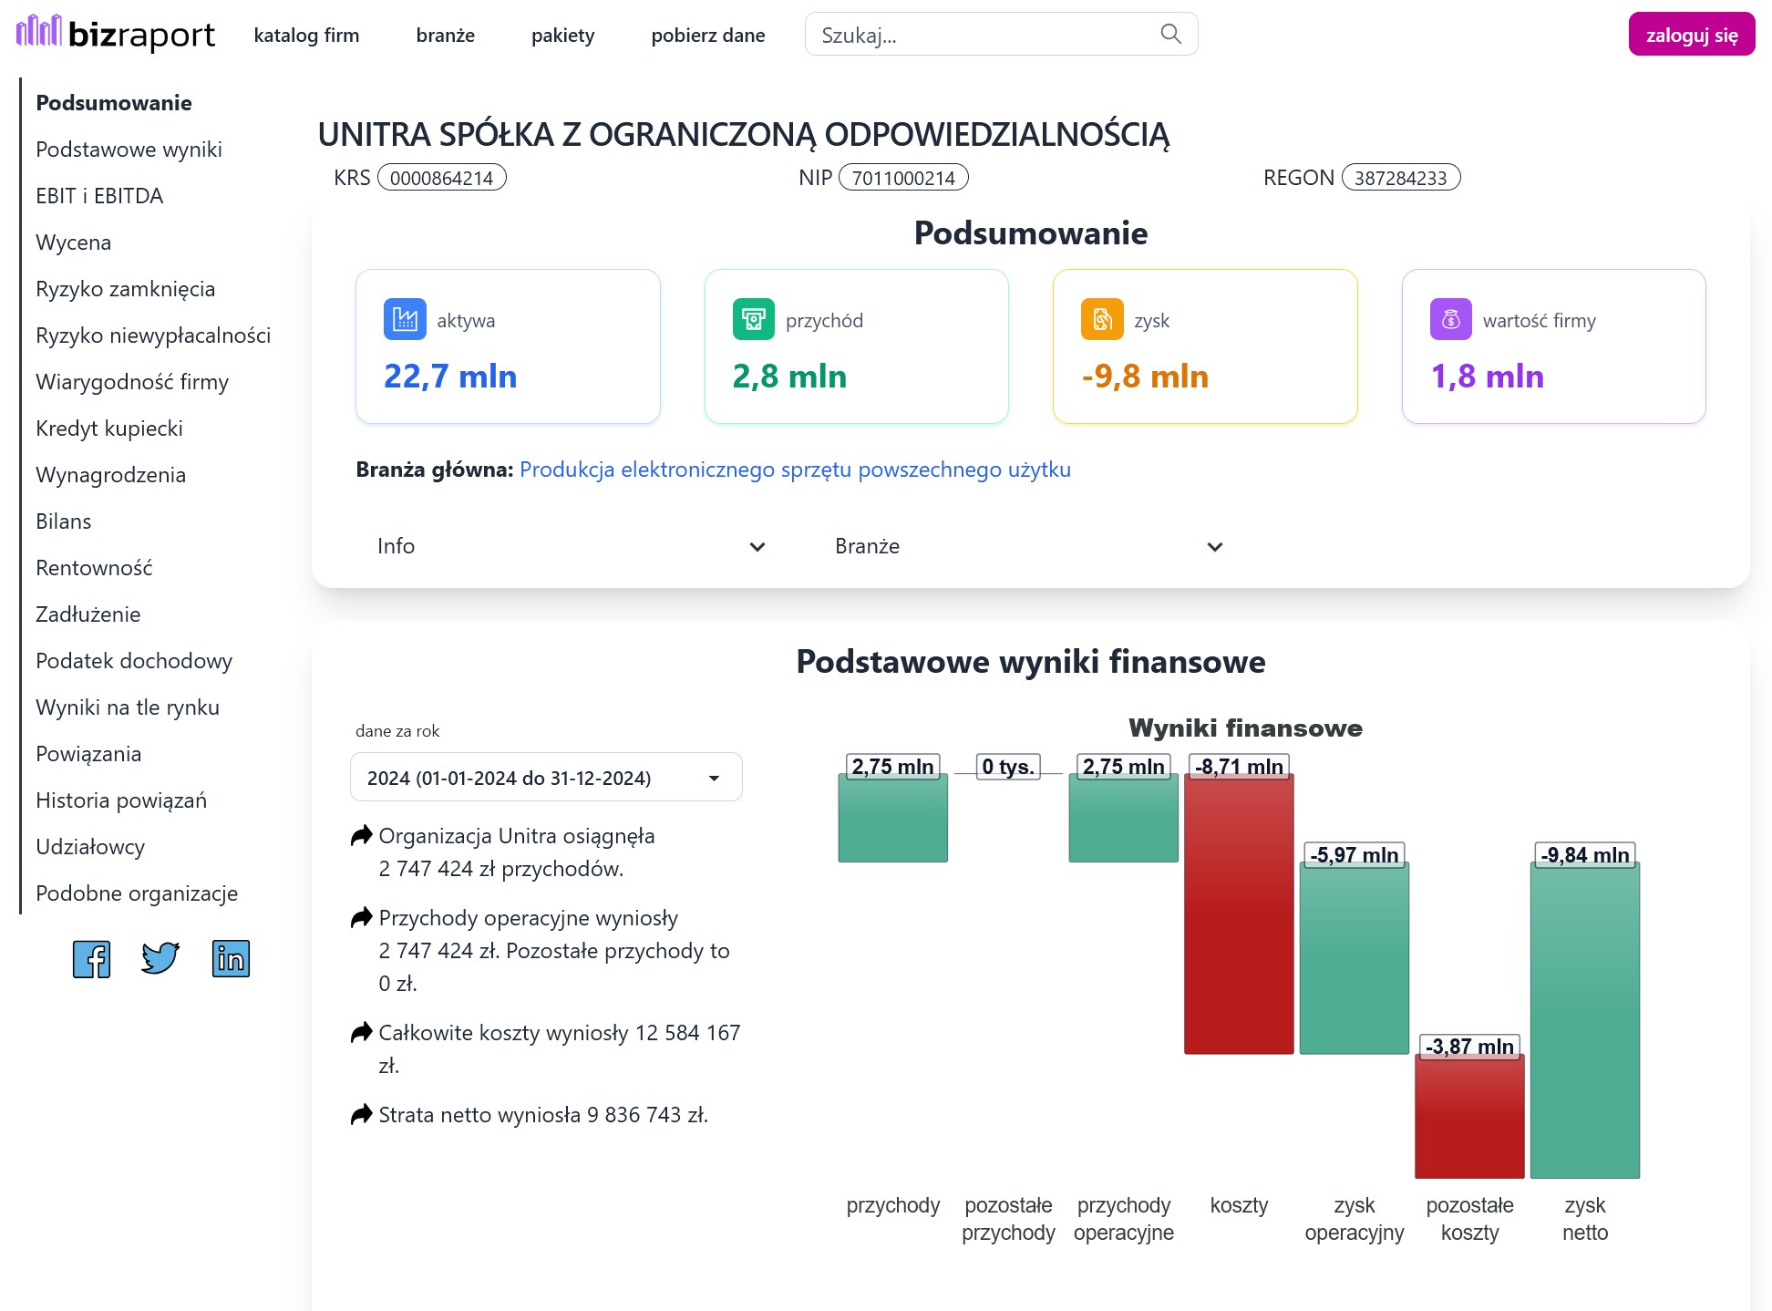Click the bizraport logo icon
The height and width of the screenshot is (1311, 1772).
click(38, 31)
